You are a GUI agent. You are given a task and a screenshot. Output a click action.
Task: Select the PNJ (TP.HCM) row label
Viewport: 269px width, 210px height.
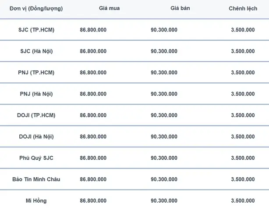(36, 73)
